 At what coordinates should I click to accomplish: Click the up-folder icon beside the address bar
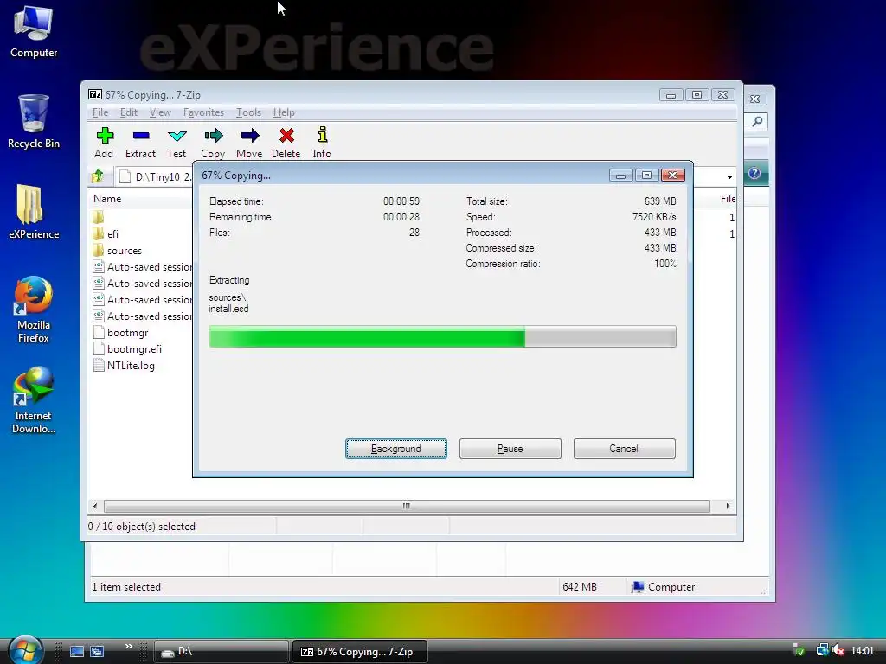point(98,176)
